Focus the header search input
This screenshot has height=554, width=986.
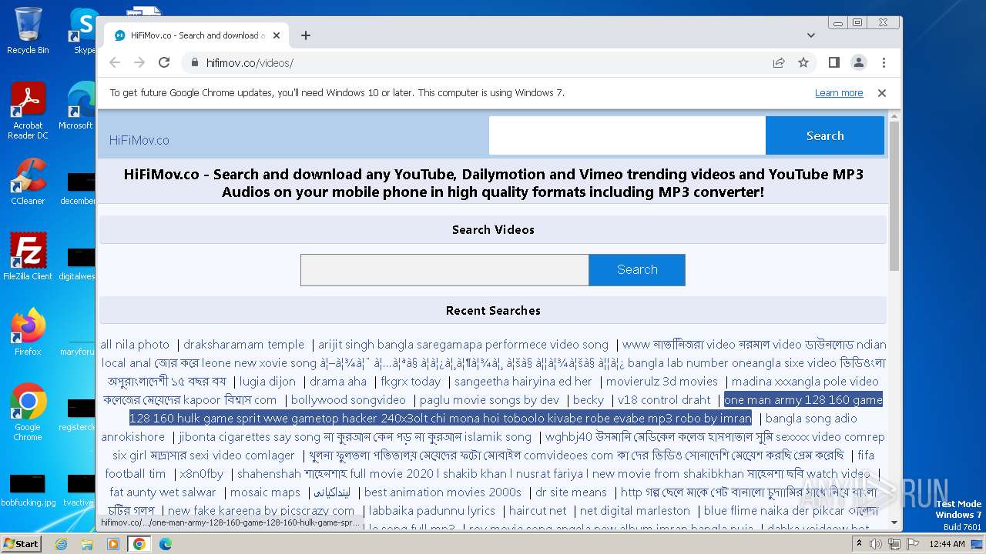tap(627, 135)
